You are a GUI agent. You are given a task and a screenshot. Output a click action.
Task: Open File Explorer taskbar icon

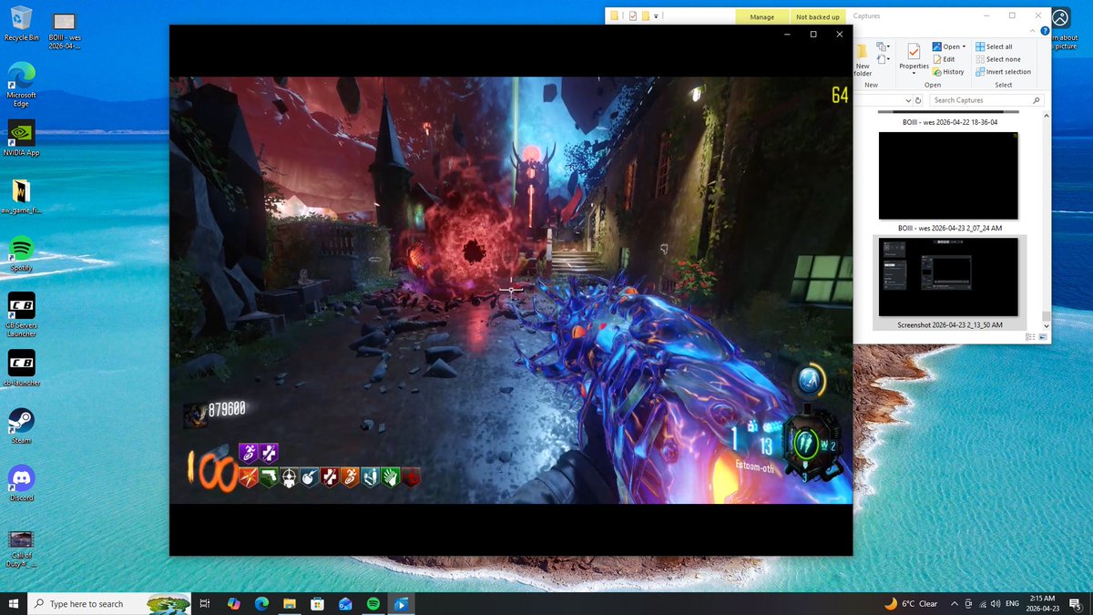(x=289, y=603)
